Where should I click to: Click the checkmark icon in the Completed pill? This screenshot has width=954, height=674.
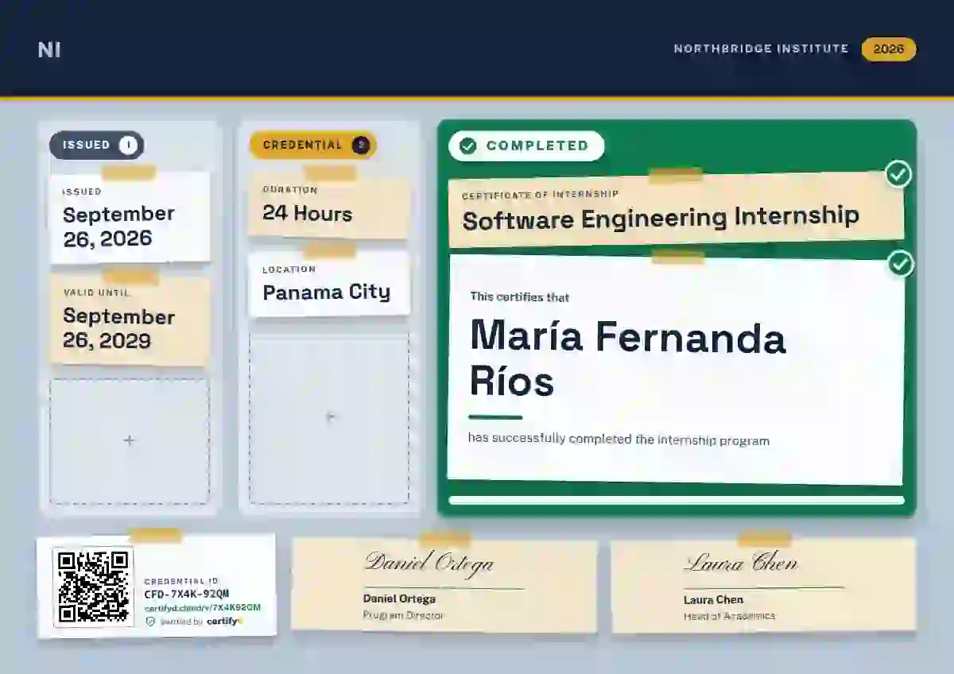tap(468, 146)
